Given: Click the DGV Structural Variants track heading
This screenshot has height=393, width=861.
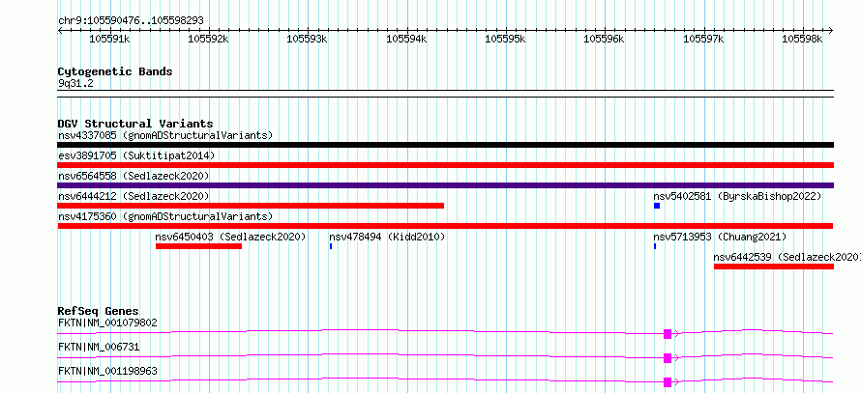Looking at the screenshot, I should point(135,124).
